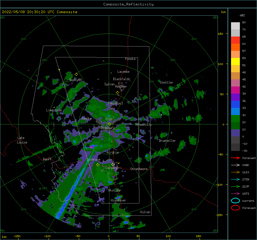Select the blue 36-33 dBZ swatch

pos(235,104)
